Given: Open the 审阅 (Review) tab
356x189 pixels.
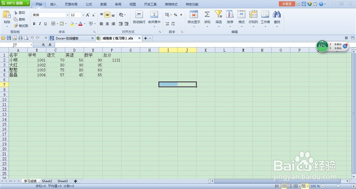Looking at the screenshot, I should pos(118,4).
